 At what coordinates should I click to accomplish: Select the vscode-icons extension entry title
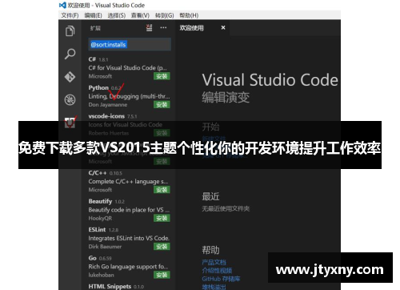click(106, 116)
